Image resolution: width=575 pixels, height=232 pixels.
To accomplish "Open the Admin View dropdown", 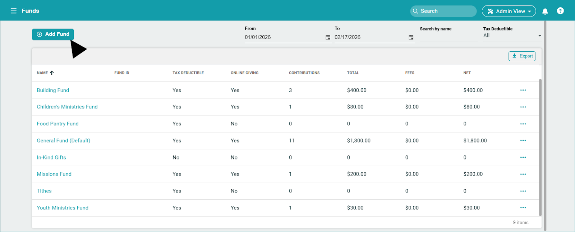I will click(x=509, y=11).
